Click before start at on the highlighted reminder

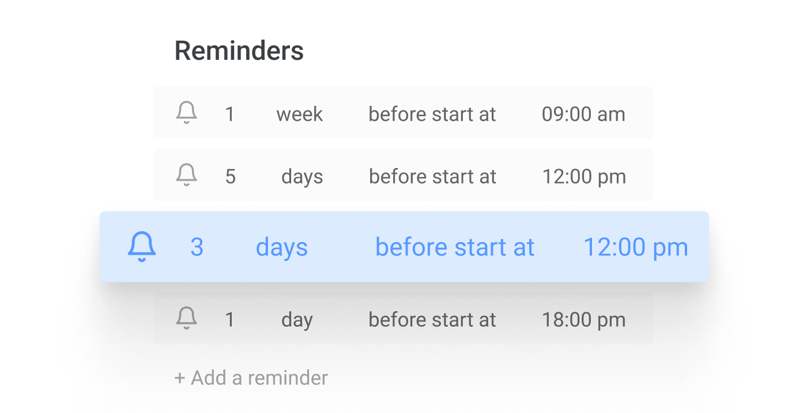[x=455, y=247]
